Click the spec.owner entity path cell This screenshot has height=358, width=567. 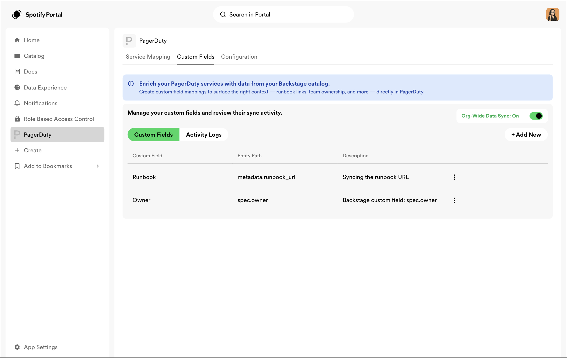click(253, 200)
